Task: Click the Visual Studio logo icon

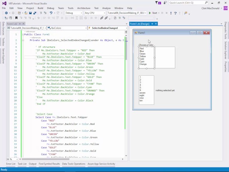Action: point(4,3)
